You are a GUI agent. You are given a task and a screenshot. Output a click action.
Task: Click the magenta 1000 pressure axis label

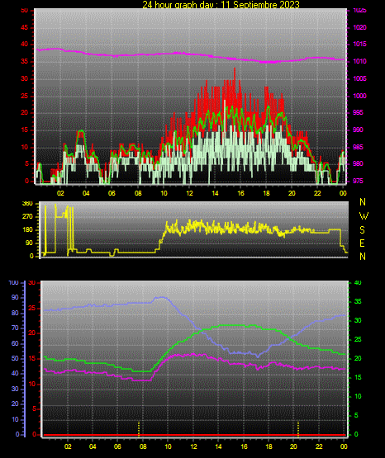point(359,96)
